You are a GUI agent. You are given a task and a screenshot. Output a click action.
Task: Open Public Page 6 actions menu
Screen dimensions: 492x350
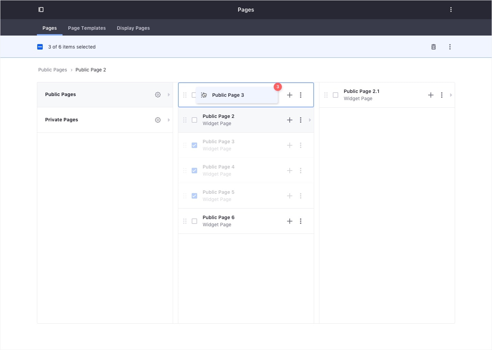pyautogui.click(x=300, y=221)
